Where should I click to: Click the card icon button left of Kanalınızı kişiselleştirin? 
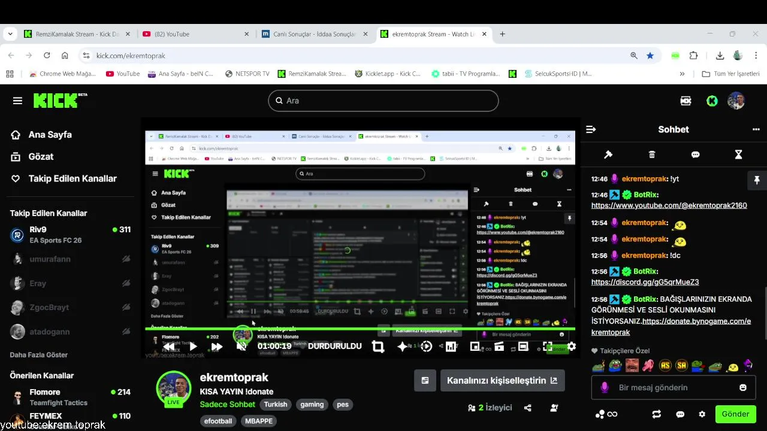coord(425,380)
